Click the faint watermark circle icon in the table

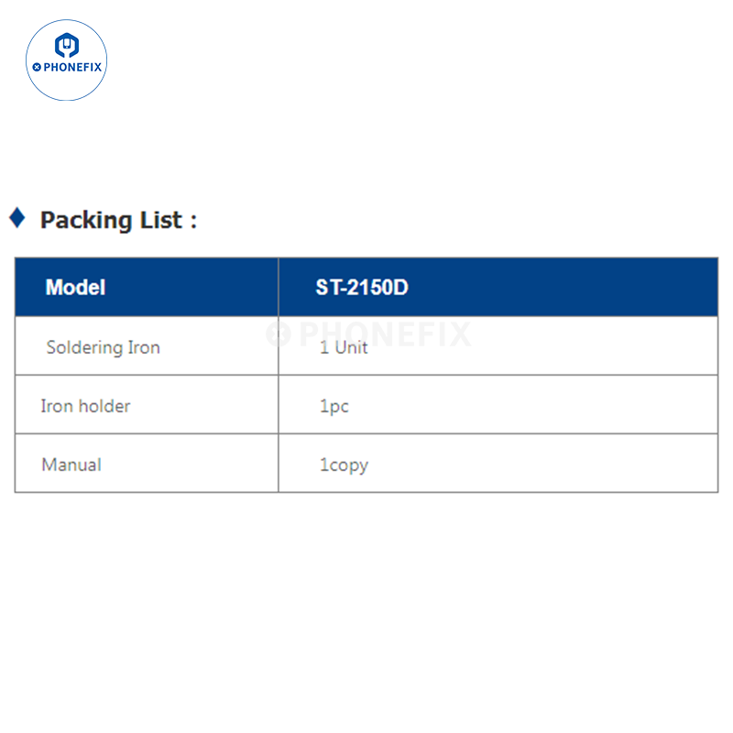278,334
